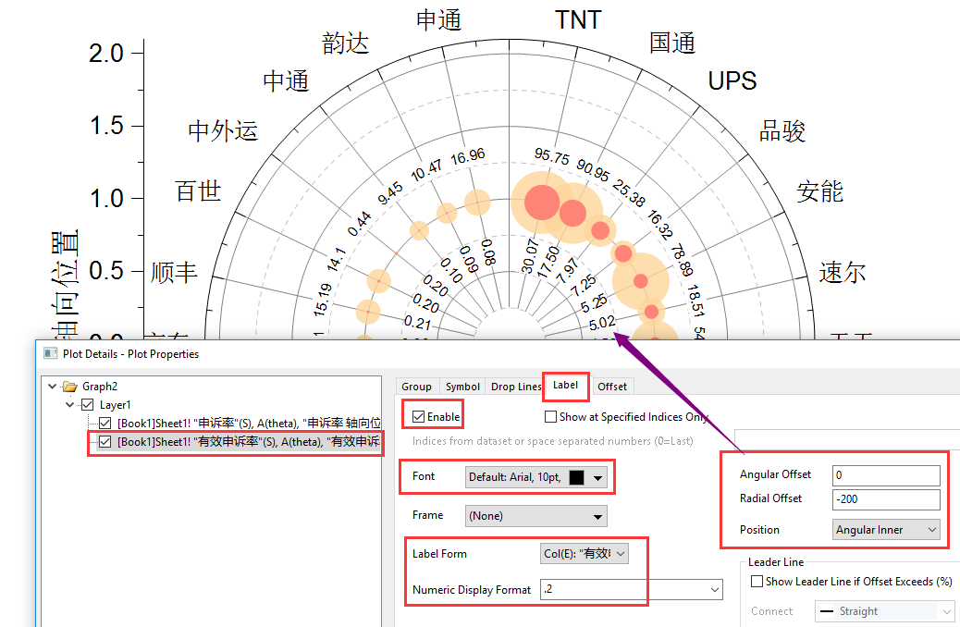This screenshot has width=960, height=627.
Task: Click inside the Radial Offset field
Action: point(885,498)
